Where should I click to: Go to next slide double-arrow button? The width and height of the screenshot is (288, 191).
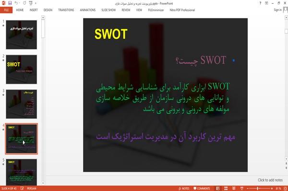point(286,168)
